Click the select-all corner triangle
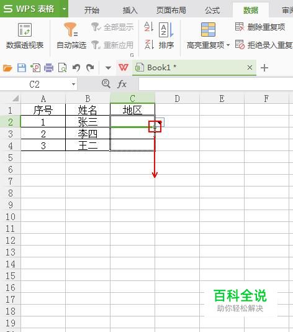 (x=16, y=98)
